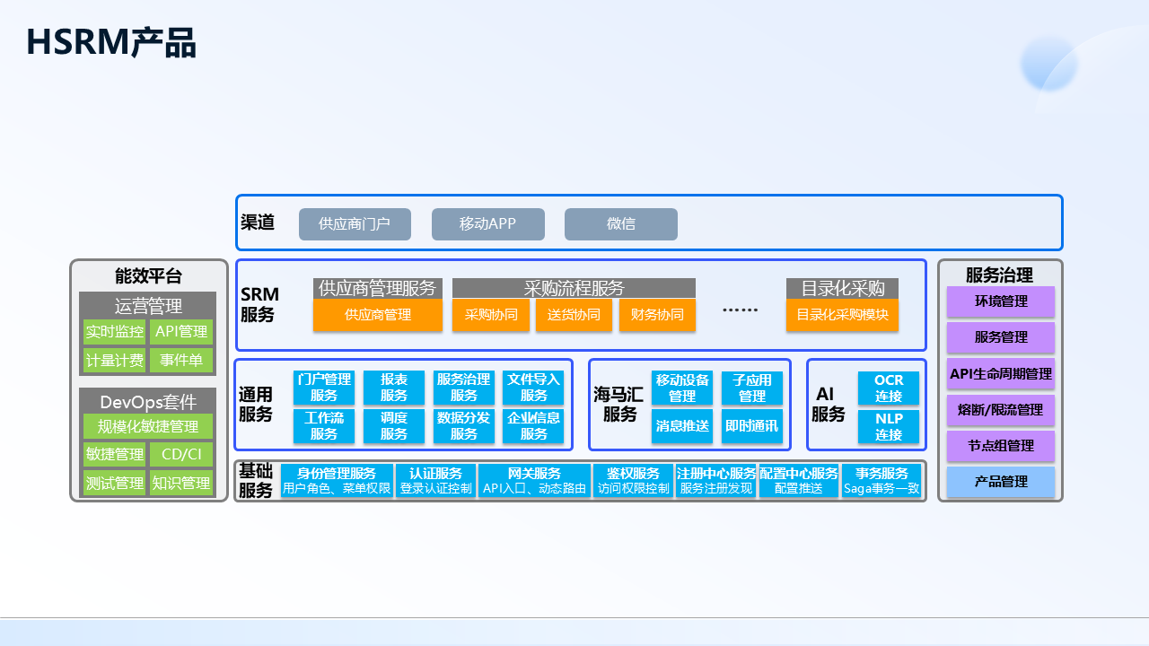Click the ellipsis dots in SRM row
1149x646 pixels.
tap(741, 310)
